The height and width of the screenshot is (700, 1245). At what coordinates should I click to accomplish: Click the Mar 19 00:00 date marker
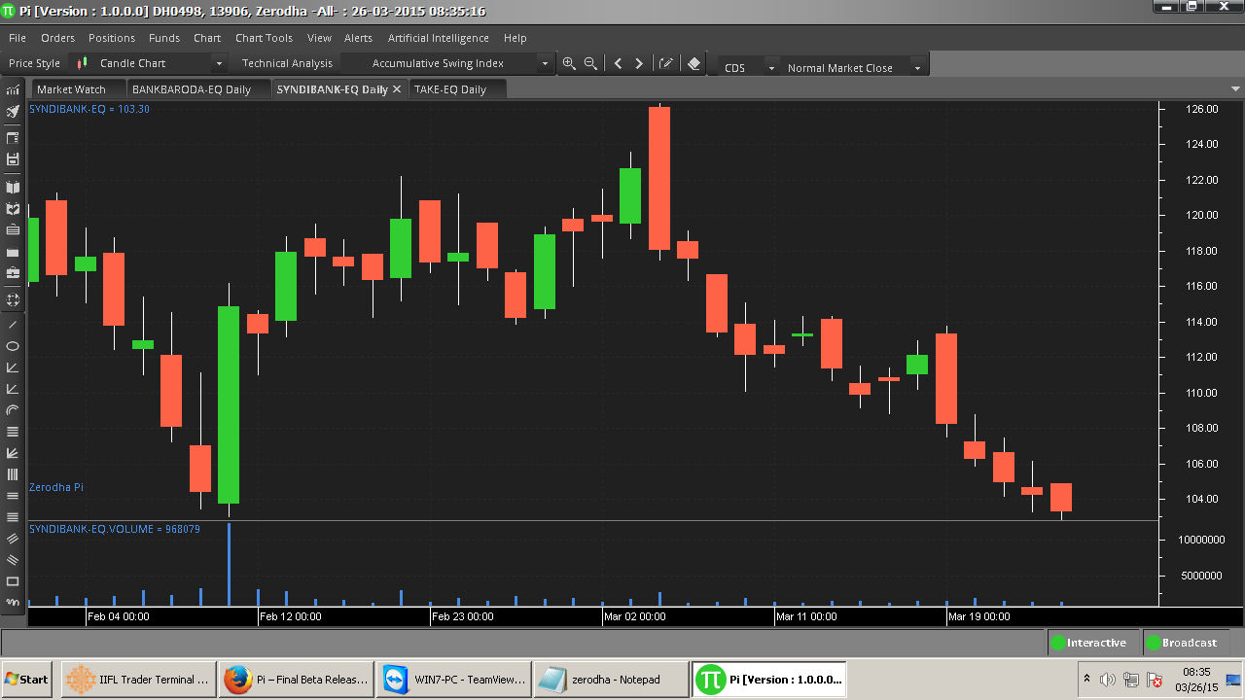pyautogui.click(x=979, y=616)
